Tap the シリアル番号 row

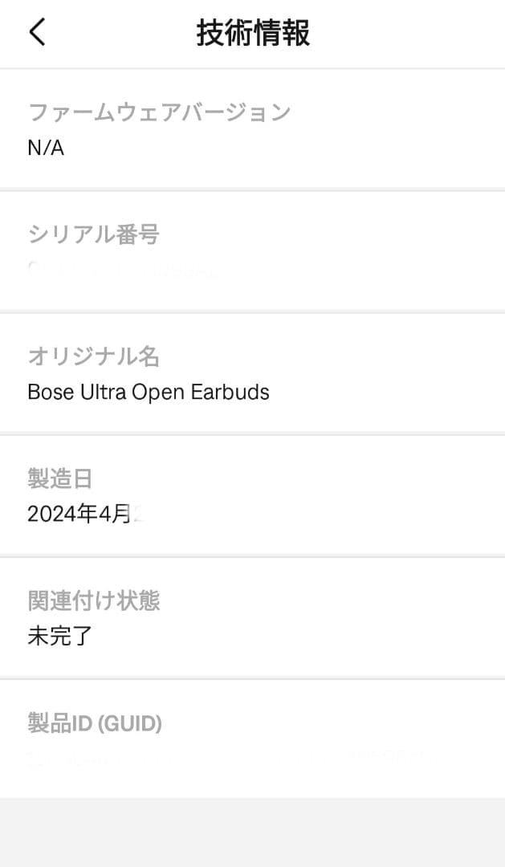click(252, 250)
